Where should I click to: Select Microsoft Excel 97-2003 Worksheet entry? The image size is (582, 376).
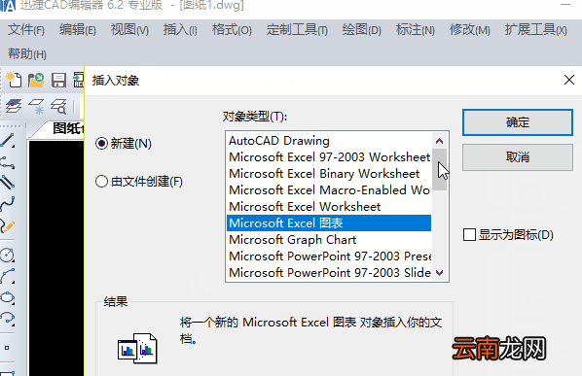pyautogui.click(x=329, y=157)
